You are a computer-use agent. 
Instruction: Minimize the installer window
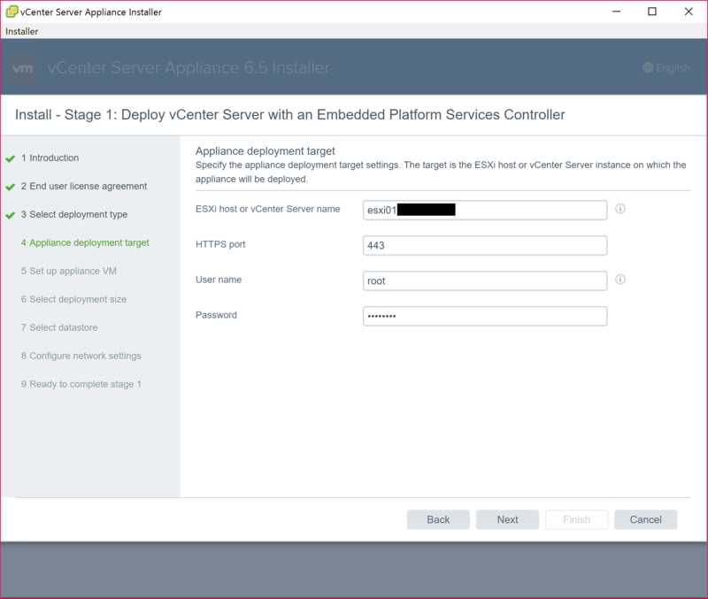tap(616, 12)
